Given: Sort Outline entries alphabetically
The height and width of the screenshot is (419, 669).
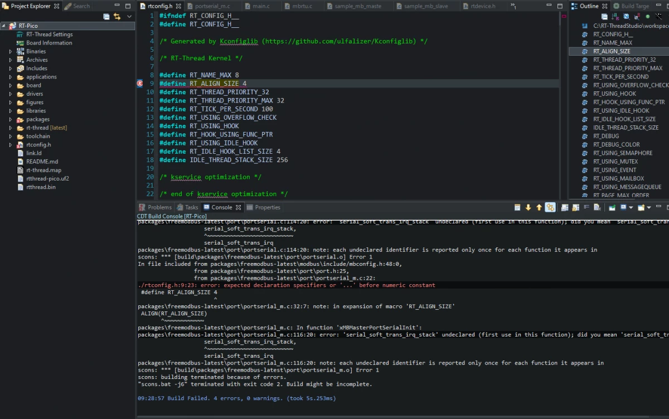Looking at the screenshot, I should (615, 17).
